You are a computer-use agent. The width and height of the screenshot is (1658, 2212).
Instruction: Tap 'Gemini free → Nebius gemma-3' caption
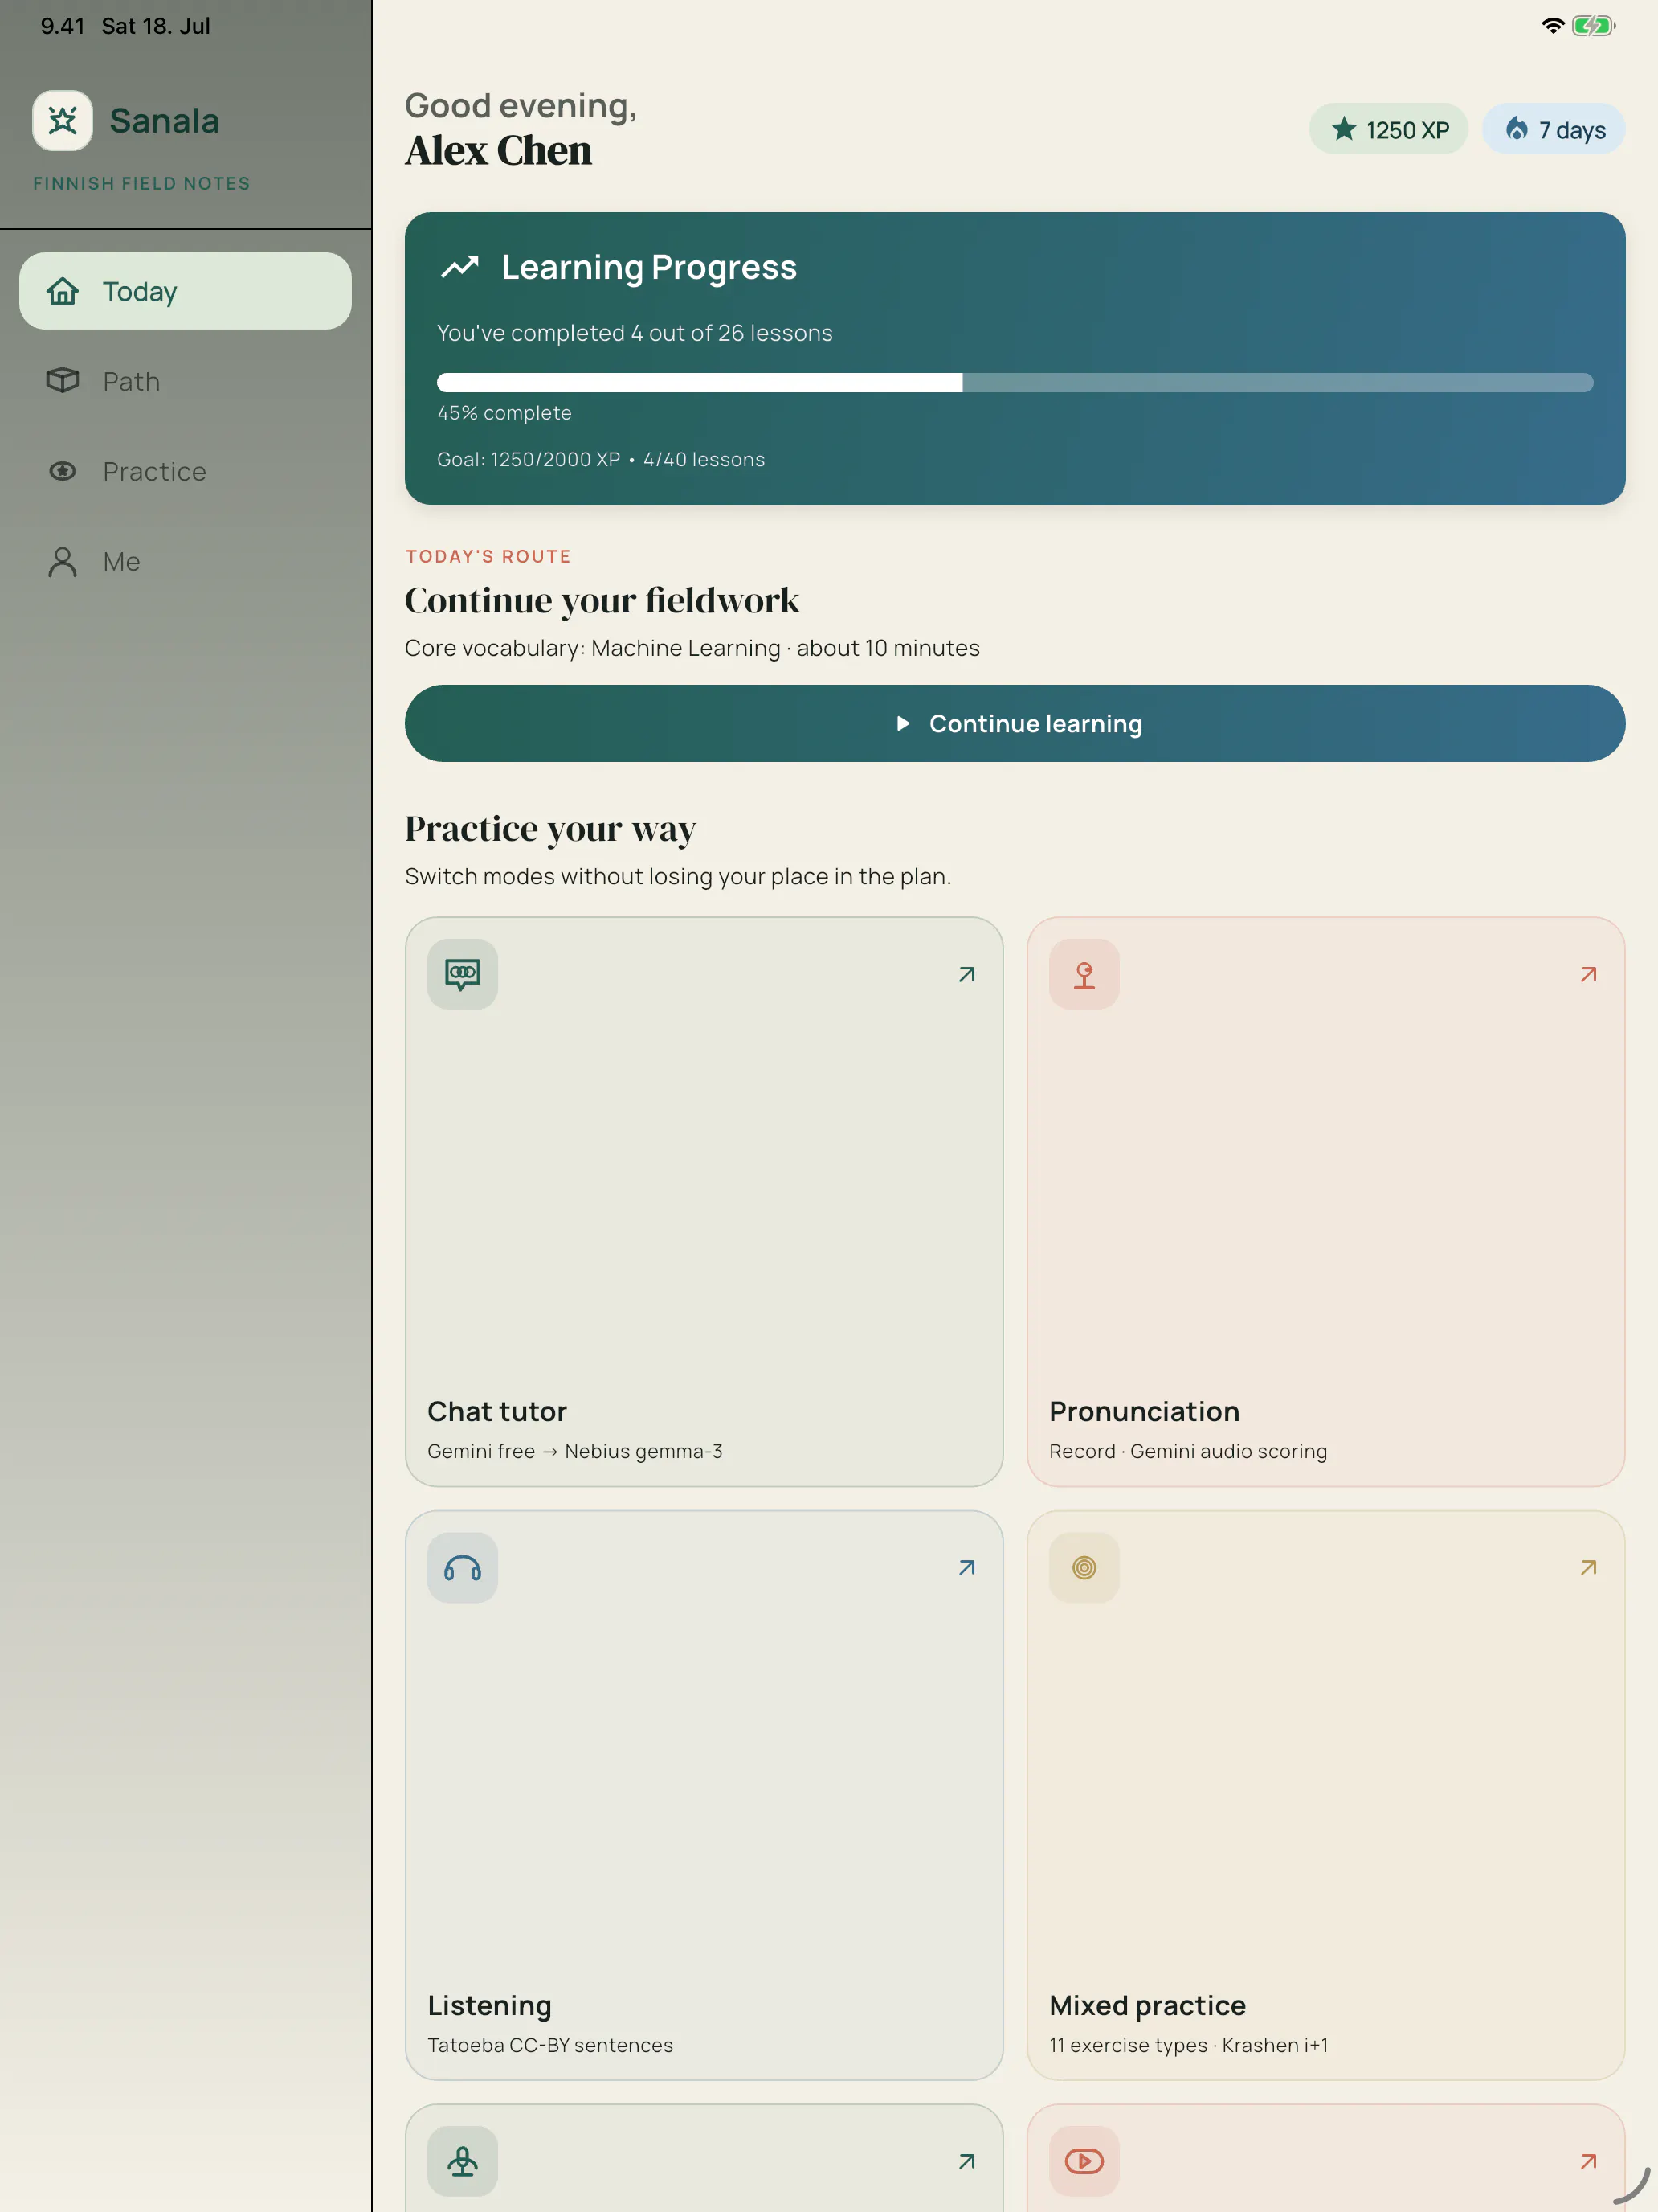(x=574, y=1451)
